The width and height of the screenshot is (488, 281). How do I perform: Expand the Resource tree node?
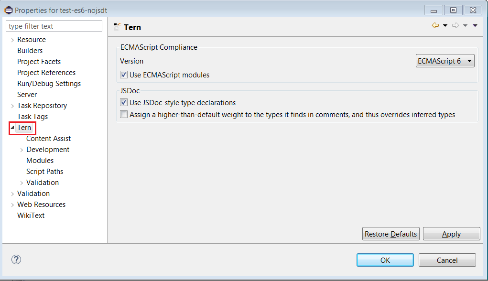point(12,40)
